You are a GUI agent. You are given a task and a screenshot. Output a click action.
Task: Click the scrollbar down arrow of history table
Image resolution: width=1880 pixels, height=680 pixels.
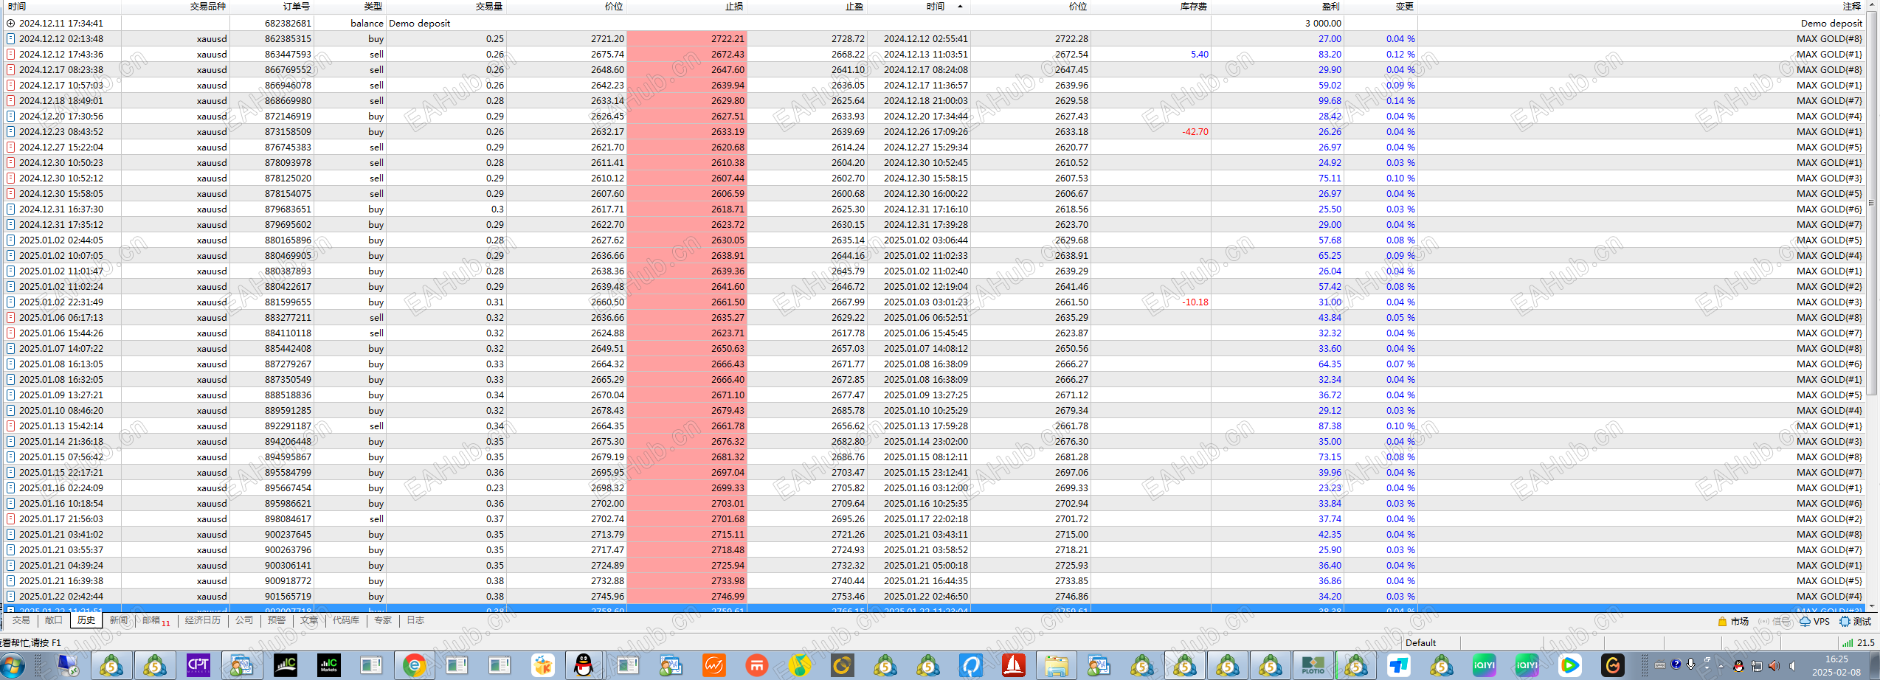(1870, 606)
